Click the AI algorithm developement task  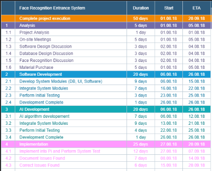click(x=44, y=116)
